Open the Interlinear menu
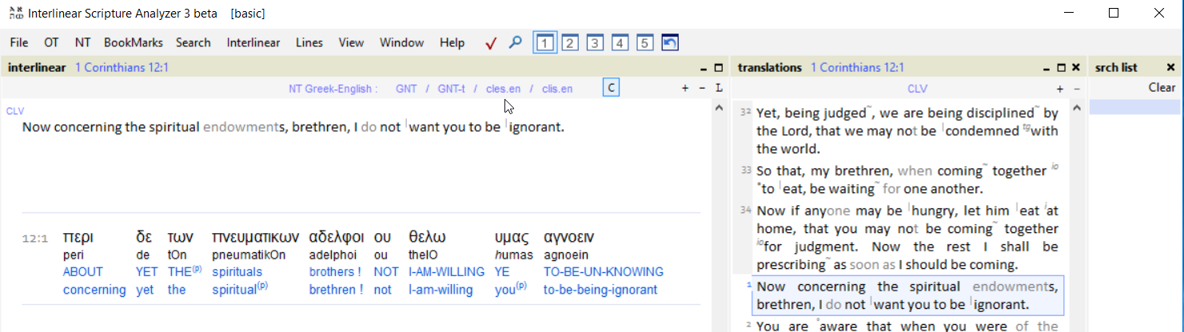The height and width of the screenshot is (332, 1184). (x=253, y=43)
